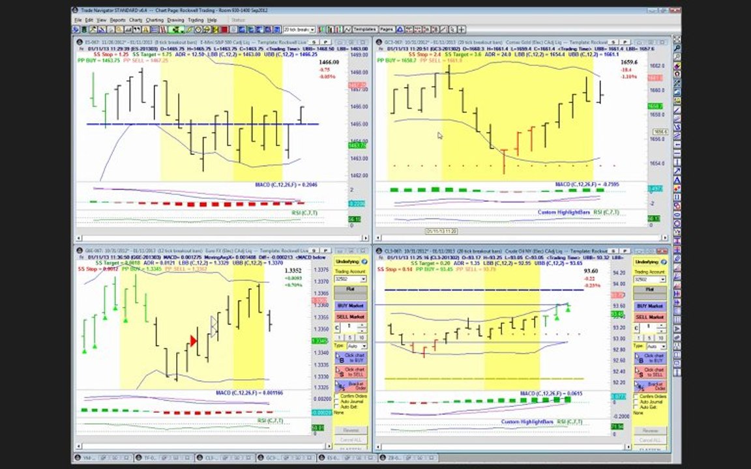Increase quantity with up stepper, Euro FX panel
Viewport: 751px width, 469px height.
(362, 325)
